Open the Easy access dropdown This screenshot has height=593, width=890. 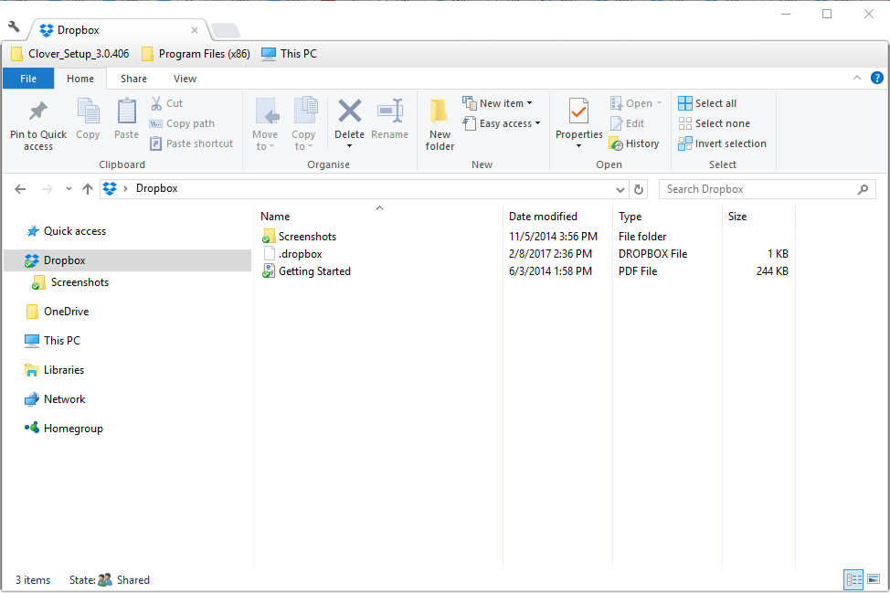click(x=502, y=123)
